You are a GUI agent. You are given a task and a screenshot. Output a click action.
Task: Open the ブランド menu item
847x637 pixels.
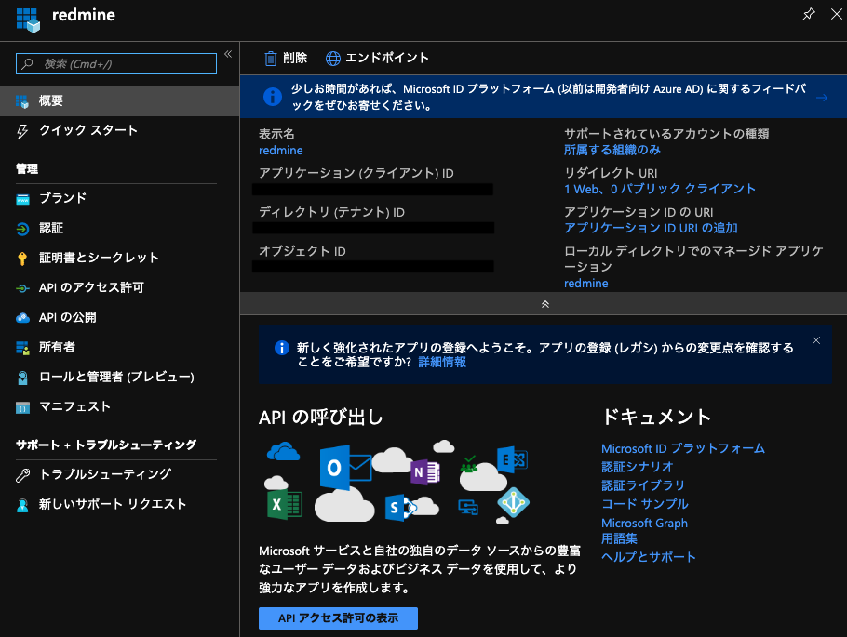click(119, 198)
